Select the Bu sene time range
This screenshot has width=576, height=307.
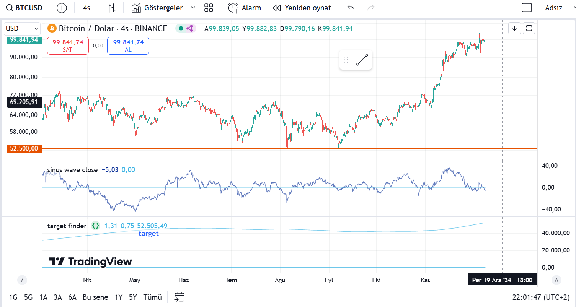point(95,297)
